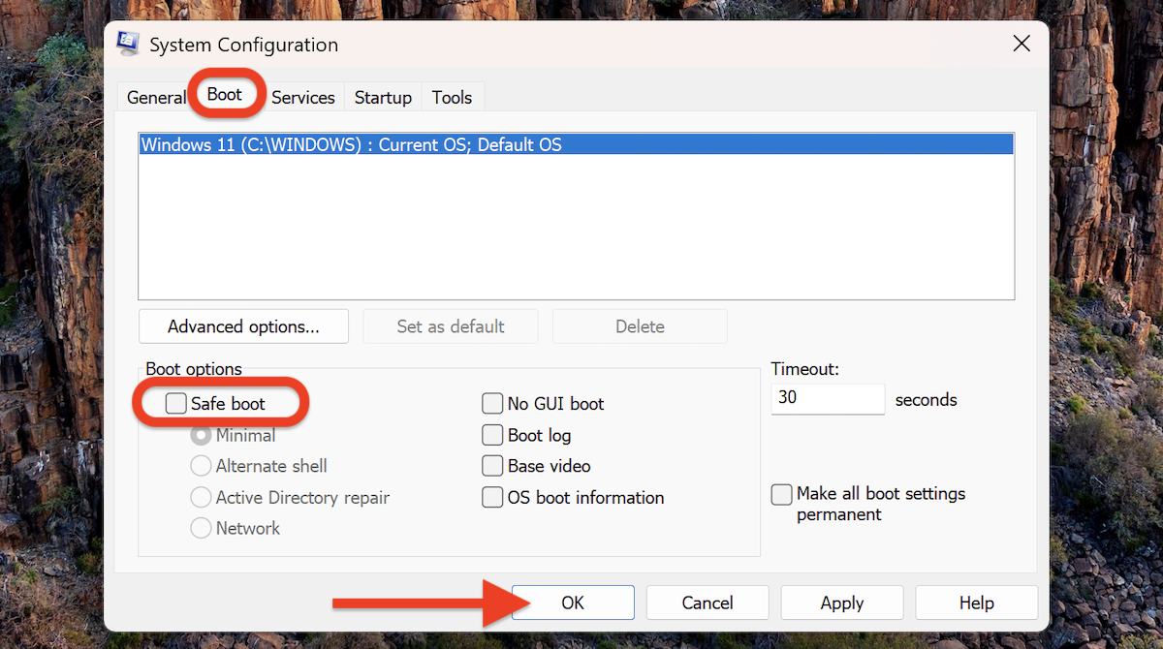Click the System Configuration title bar icon
The image size is (1163, 649).
(127, 45)
